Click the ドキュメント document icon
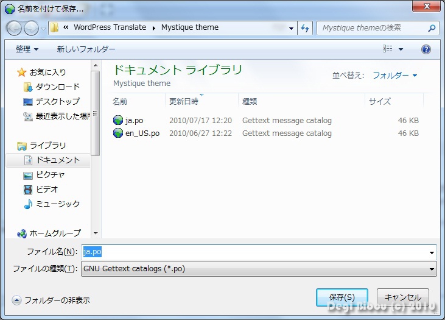The height and width of the screenshot is (320, 445). pyautogui.click(x=28, y=160)
